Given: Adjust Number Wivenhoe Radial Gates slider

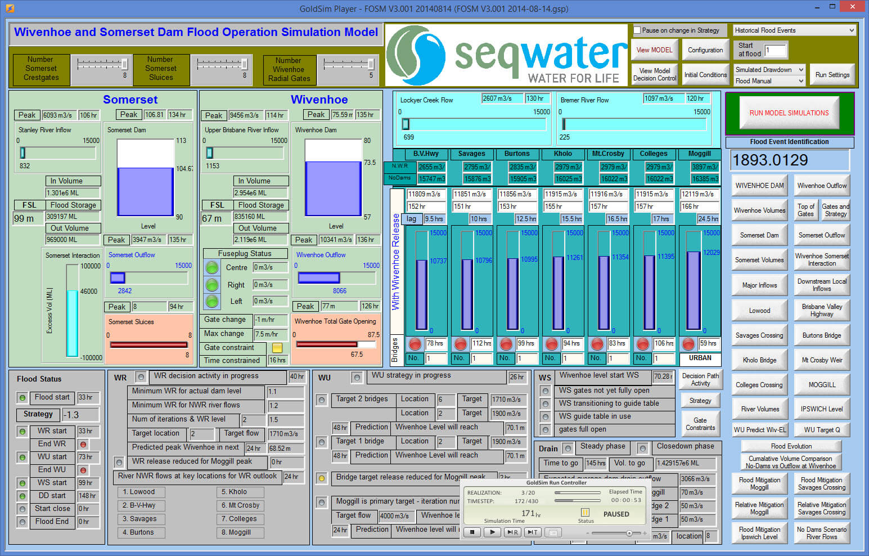Looking at the screenshot, I should [370, 64].
